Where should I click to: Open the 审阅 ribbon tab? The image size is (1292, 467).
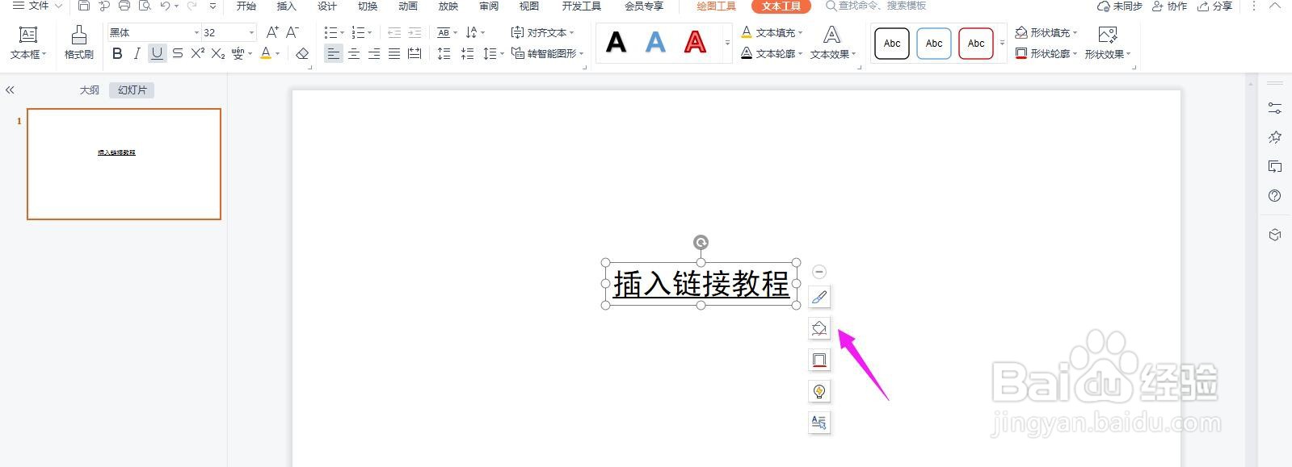(489, 6)
